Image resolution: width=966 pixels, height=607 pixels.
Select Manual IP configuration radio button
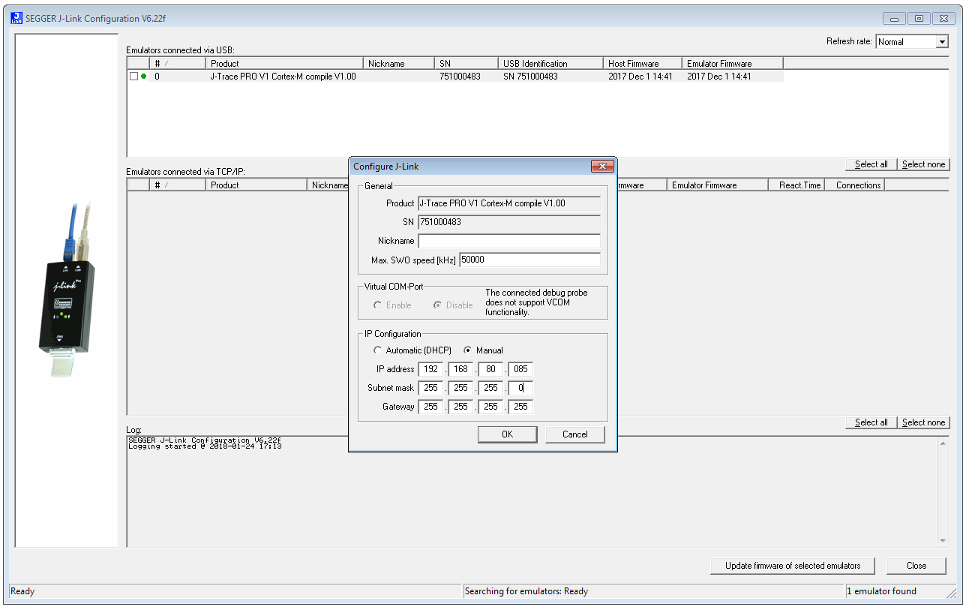[x=467, y=350]
